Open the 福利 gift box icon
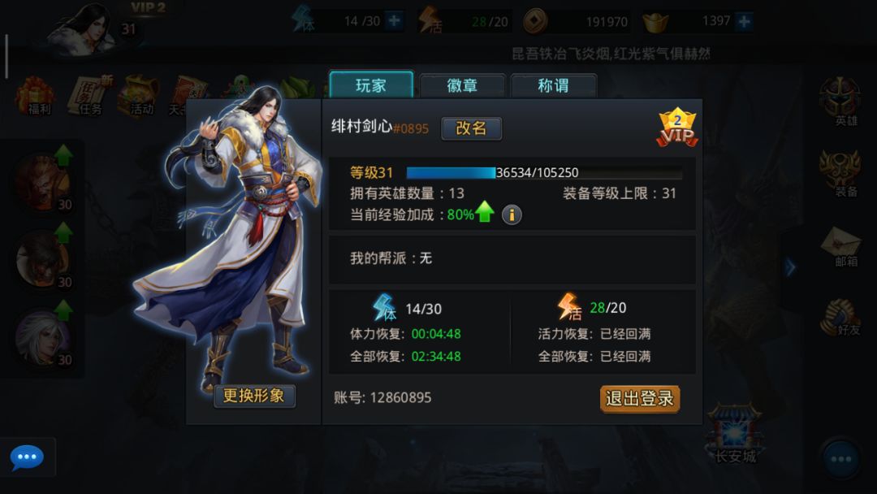This screenshot has height=494, width=877. pyautogui.click(x=36, y=96)
